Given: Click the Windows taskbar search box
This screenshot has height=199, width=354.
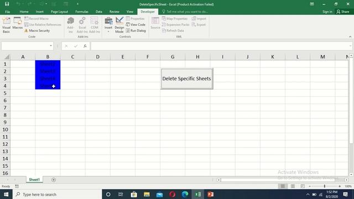Looking at the screenshot, I should 57,194.
